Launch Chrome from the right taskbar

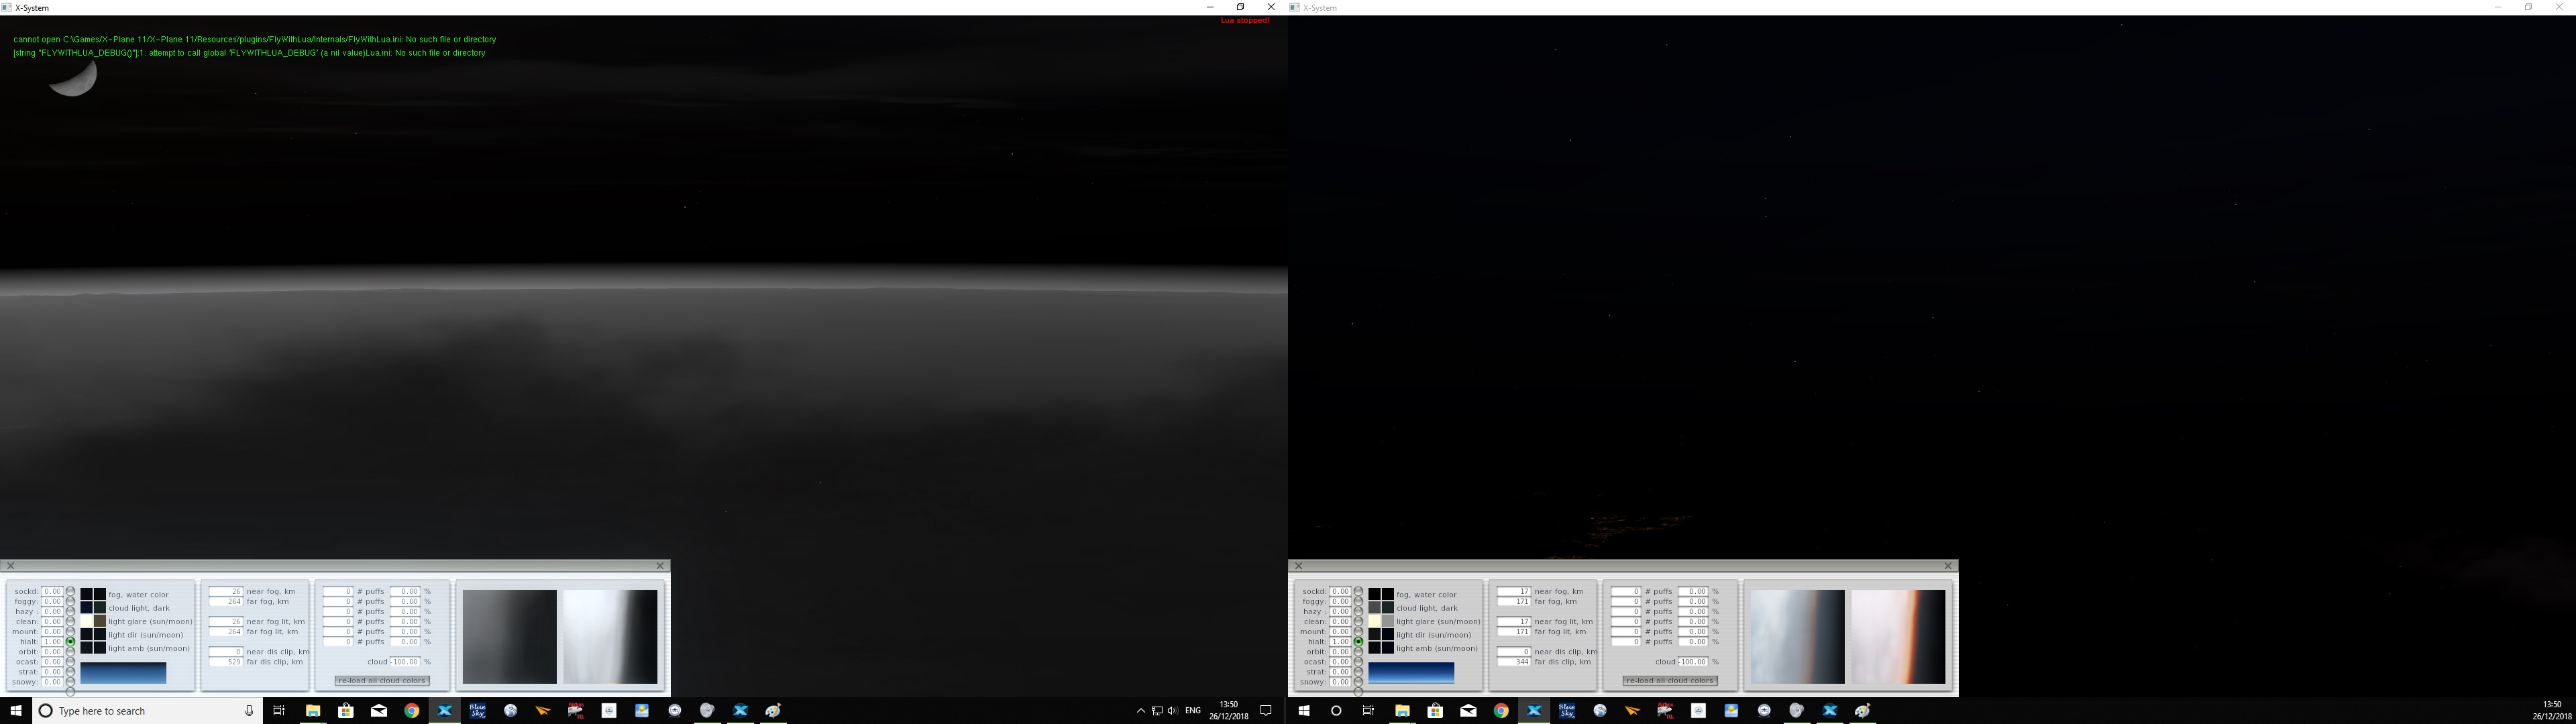tap(1501, 711)
